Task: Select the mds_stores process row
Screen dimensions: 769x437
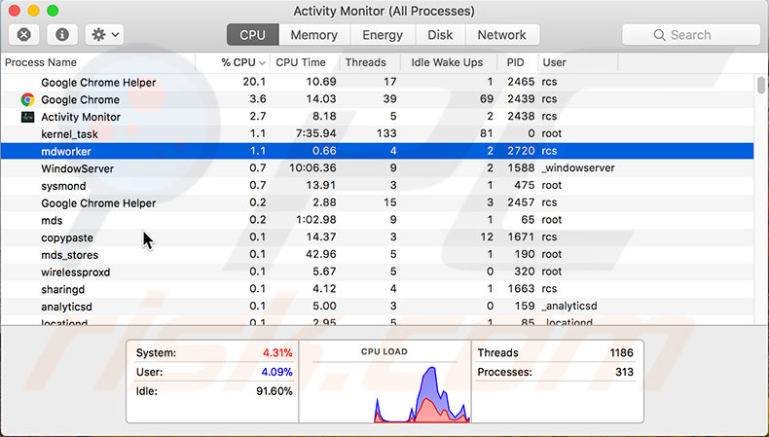Action: [x=377, y=254]
